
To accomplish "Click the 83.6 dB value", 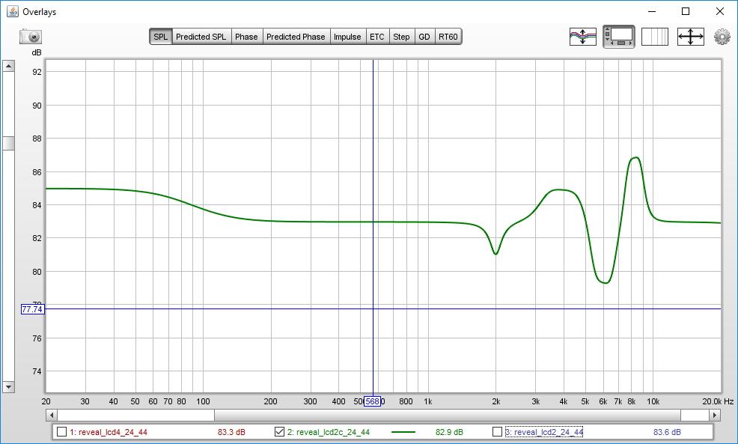I will 667,432.
